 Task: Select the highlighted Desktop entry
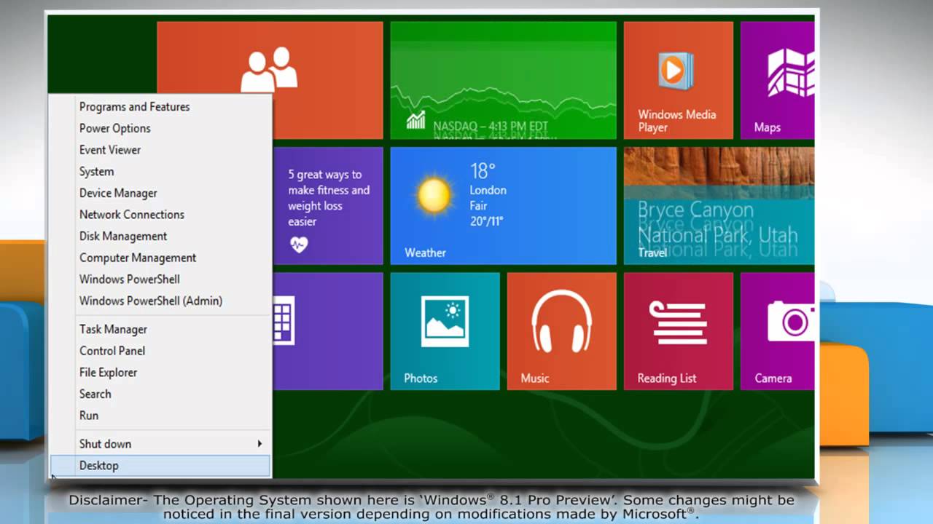click(160, 466)
